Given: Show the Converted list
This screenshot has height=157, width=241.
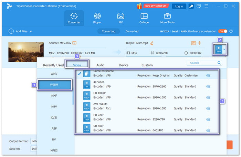Looking at the screenshot, I should coord(132,31).
